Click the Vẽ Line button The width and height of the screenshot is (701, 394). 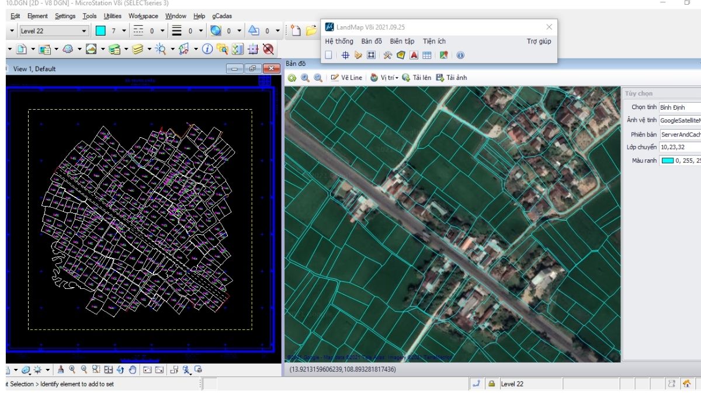click(346, 78)
